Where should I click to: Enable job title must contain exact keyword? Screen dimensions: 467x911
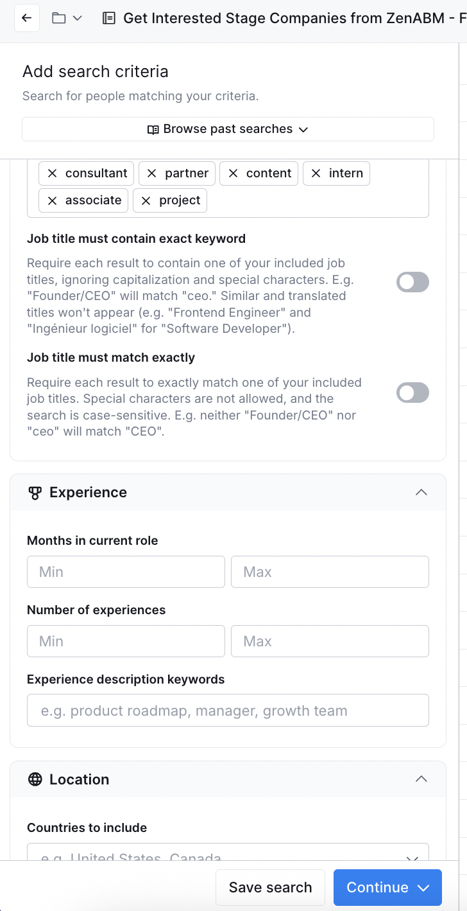tap(412, 282)
